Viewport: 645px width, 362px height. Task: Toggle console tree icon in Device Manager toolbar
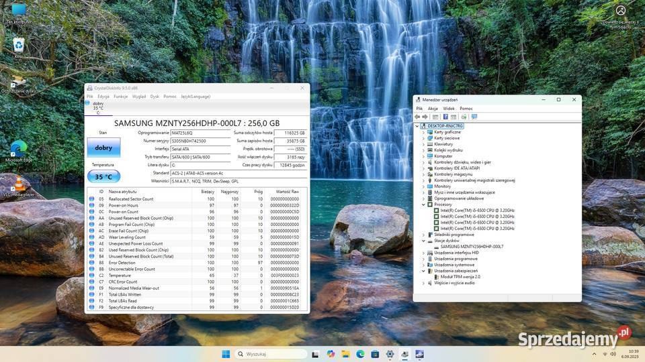tap(435, 117)
